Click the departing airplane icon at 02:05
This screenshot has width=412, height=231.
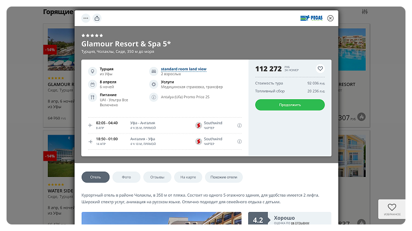coord(90,125)
